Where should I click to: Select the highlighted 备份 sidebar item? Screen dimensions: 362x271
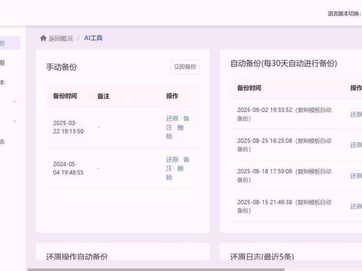[10, 43]
